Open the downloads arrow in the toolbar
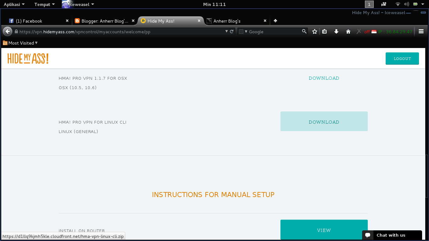This screenshot has width=429, height=241. [x=336, y=31]
